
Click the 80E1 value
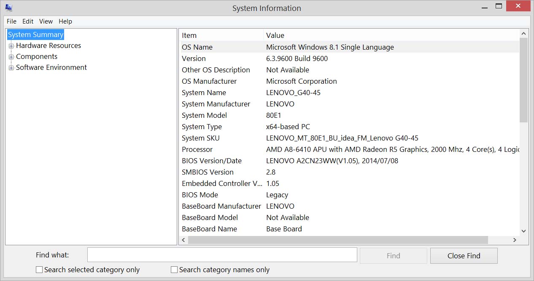(274, 115)
